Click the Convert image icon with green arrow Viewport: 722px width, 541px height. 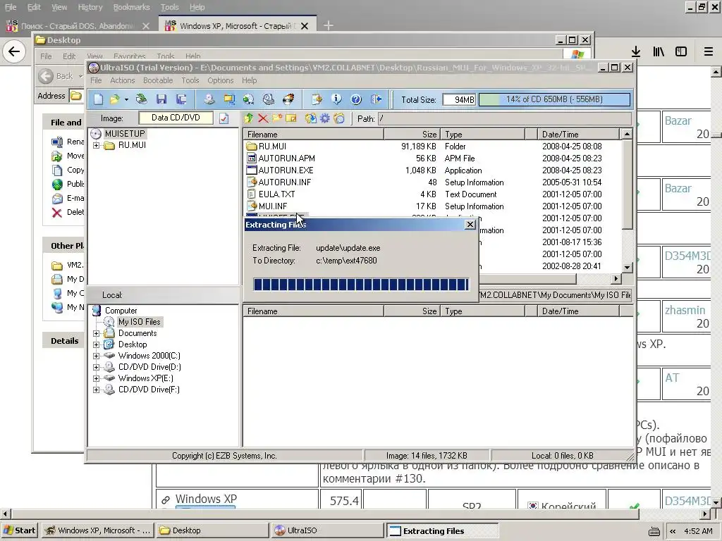point(249,99)
